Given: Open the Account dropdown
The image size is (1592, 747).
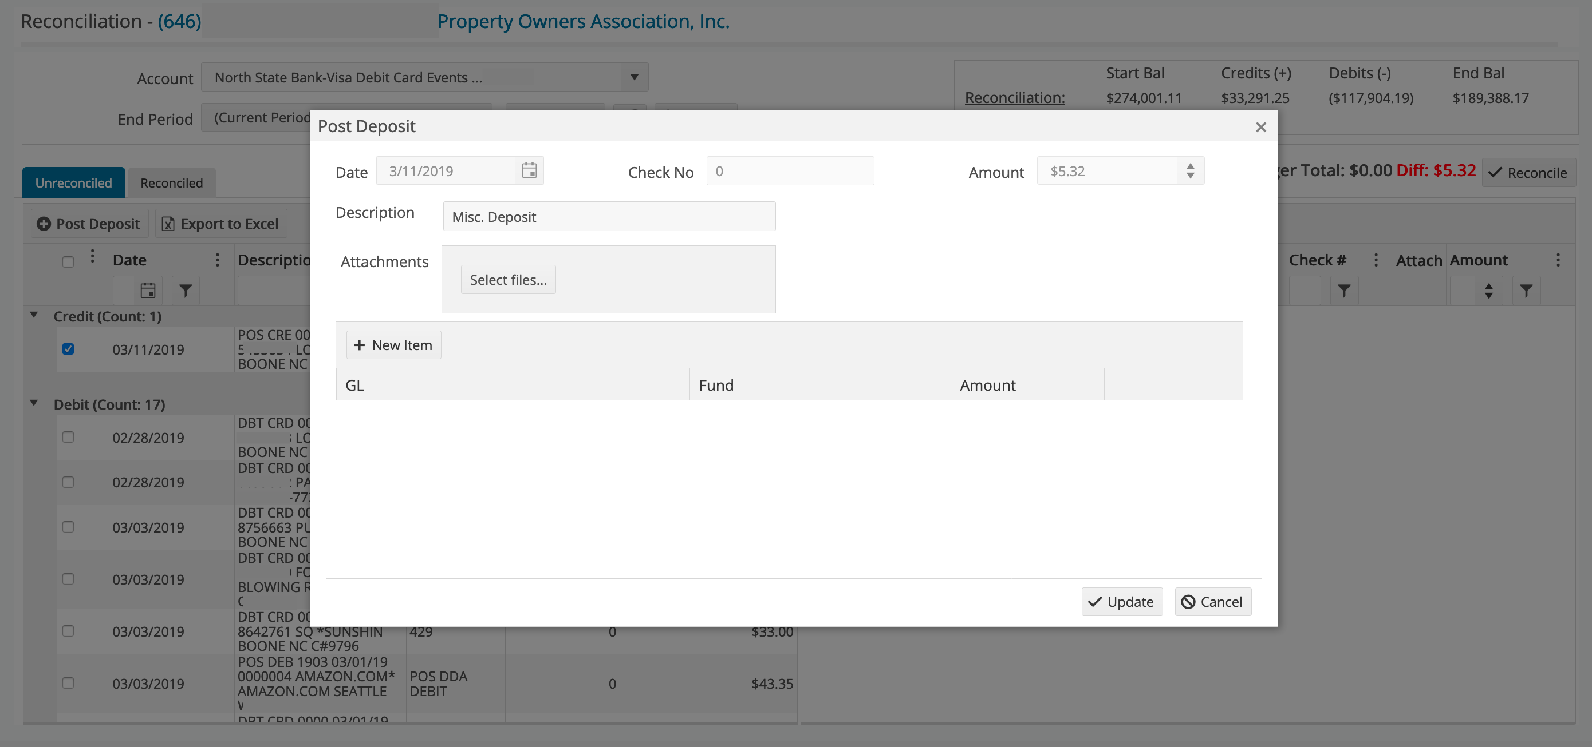Looking at the screenshot, I should 633,77.
